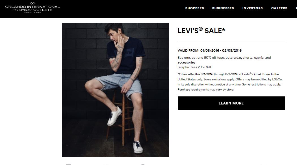Open the Shoppers menu
The width and height of the screenshot is (297, 165).
tap(194, 8)
